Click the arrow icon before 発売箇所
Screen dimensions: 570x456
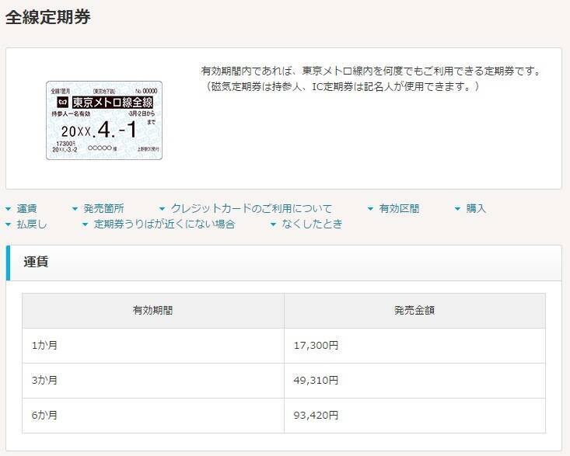pos(75,209)
